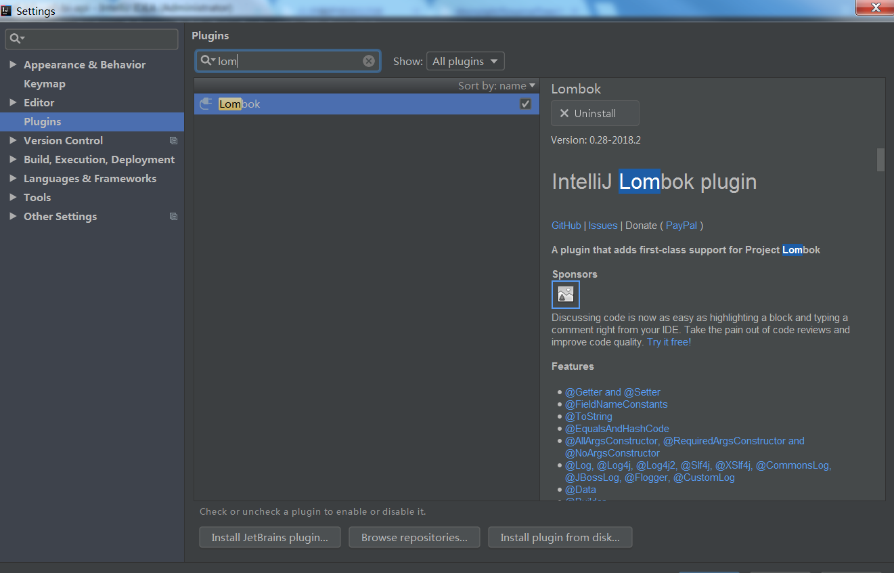Viewport: 894px width, 573px height.
Task: Click the Version: 0.28-2018.2 text
Action: pos(596,140)
